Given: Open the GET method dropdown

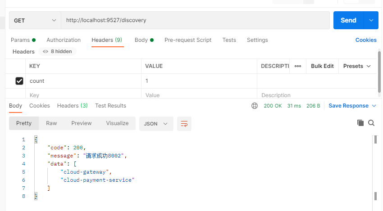Looking at the screenshot, I should [x=35, y=20].
